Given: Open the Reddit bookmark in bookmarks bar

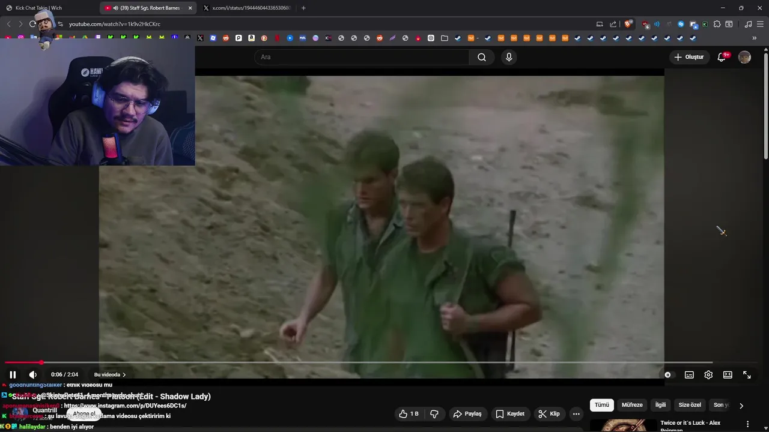Looking at the screenshot, I should click(x=226, y=38).
